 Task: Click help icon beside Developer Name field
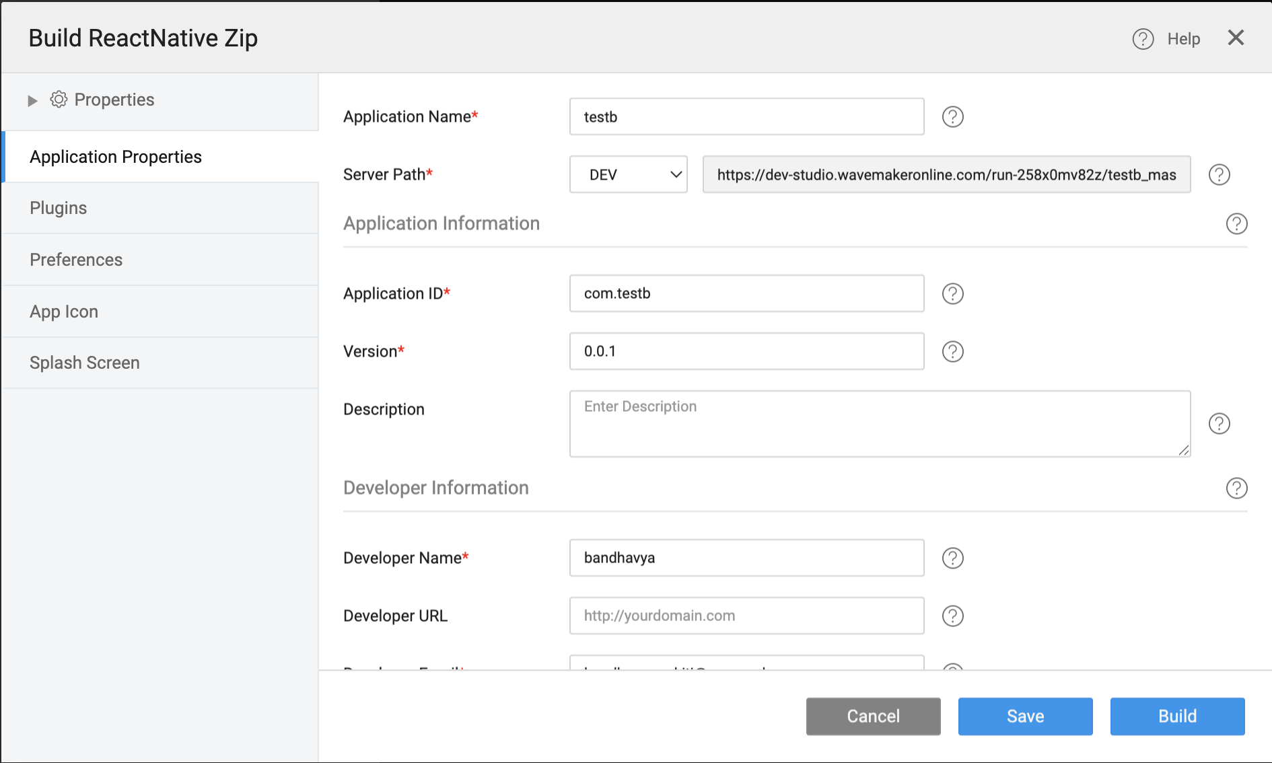pos(952,558)
